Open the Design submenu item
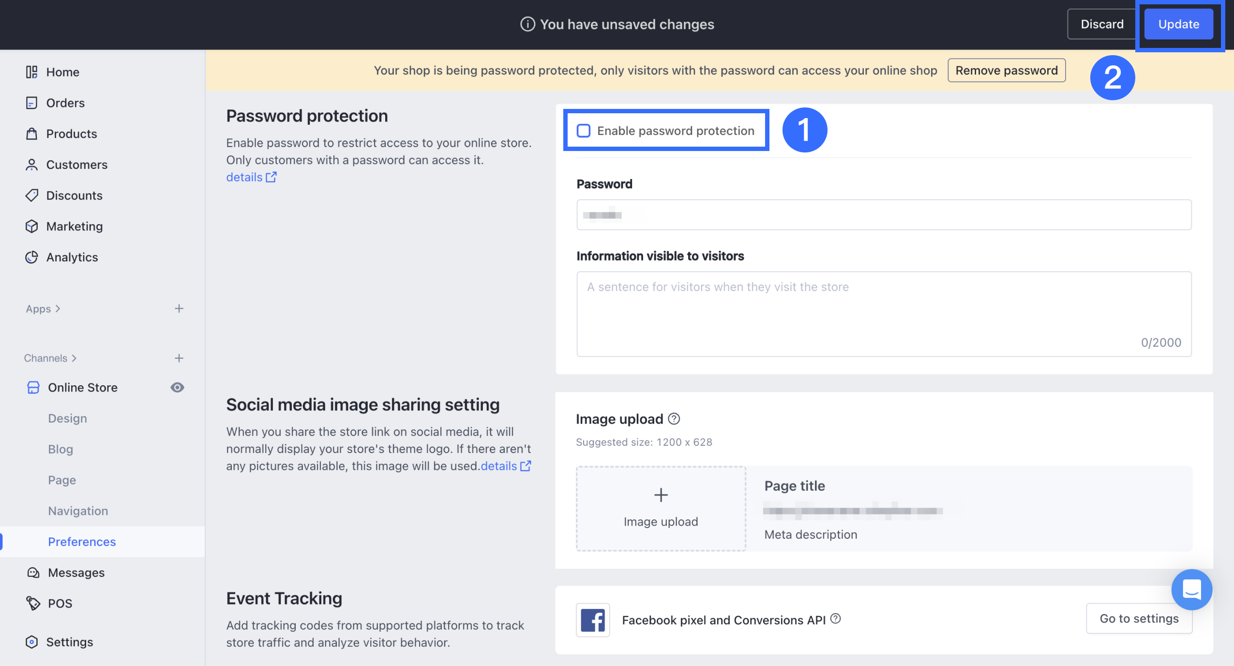This screenshot has width=1234, height=666. pyautogui.click(x=67, y=418)
